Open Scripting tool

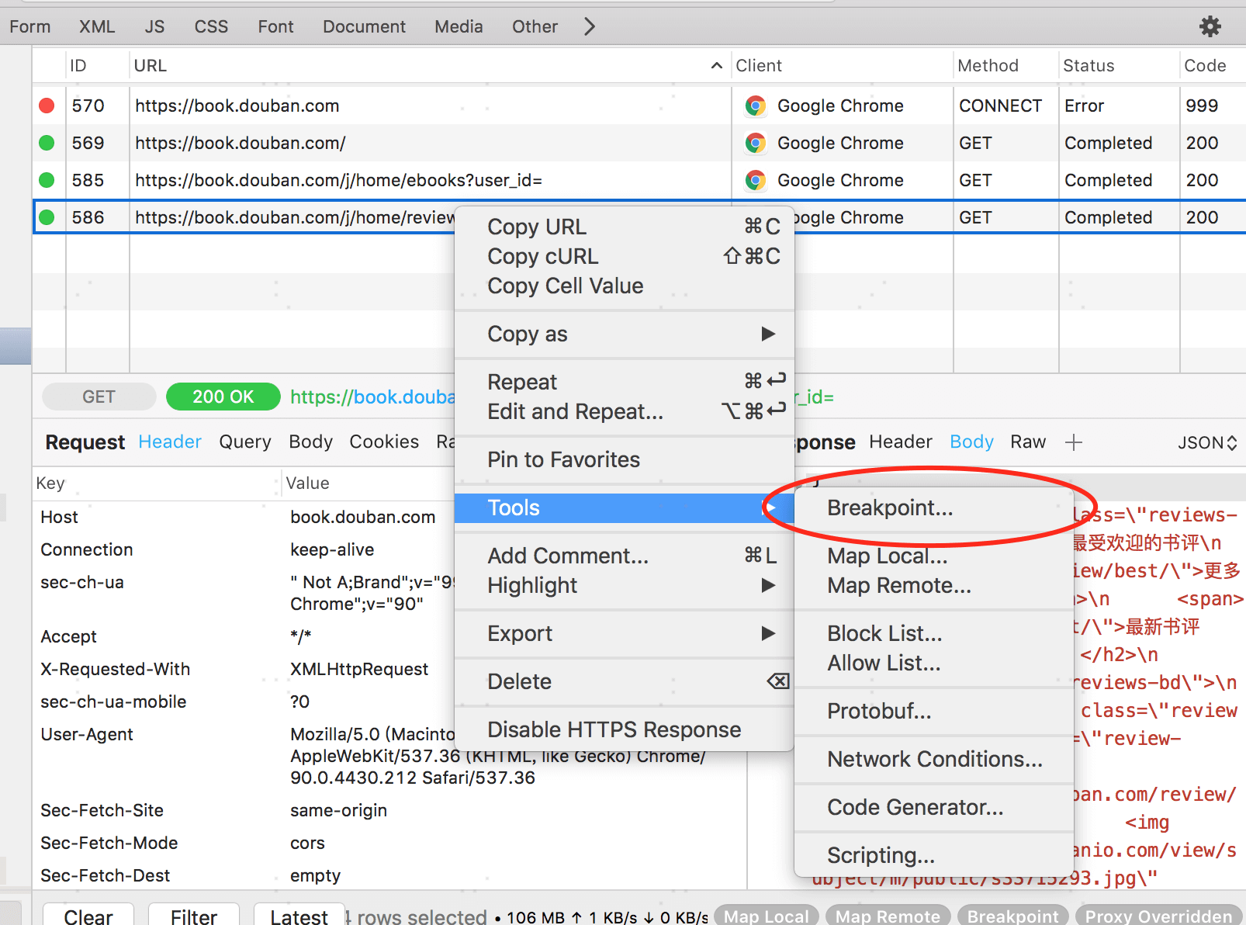point(934,855)
